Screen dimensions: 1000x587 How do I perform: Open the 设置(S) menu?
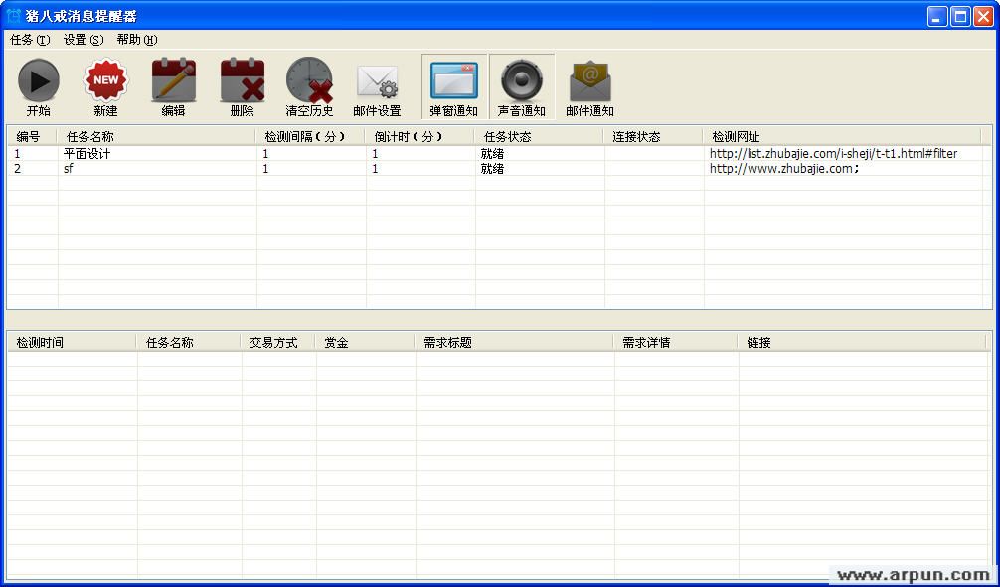coord(83,40)
